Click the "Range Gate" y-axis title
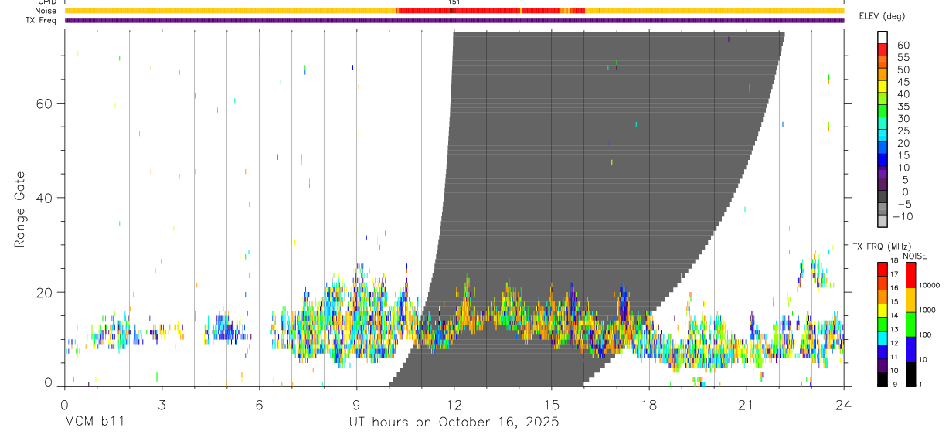The image size is (949, 438). [20, 209]
